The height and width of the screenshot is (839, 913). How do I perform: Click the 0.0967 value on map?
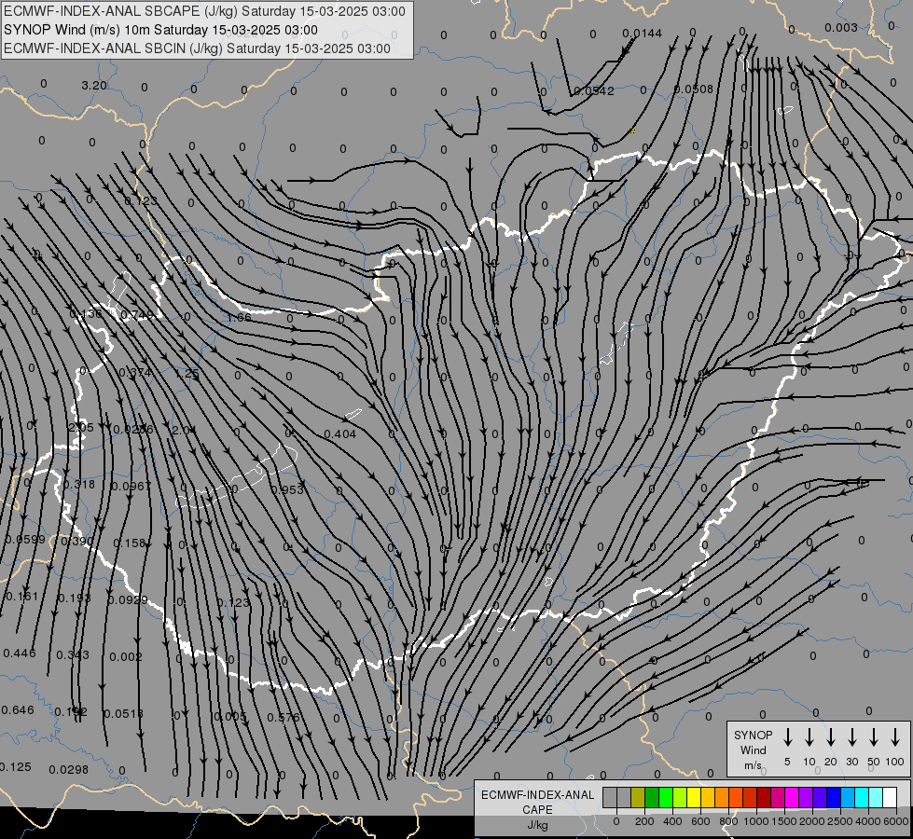[x=131, y=487]
